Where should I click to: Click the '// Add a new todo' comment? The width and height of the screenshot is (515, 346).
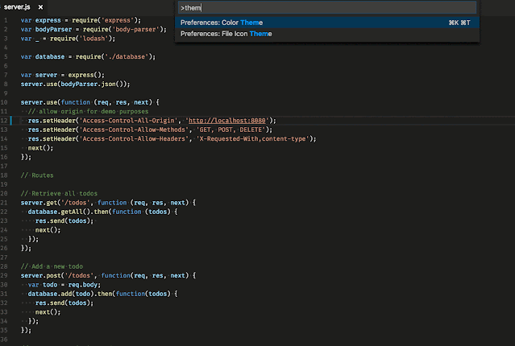[x=52, y=266]
